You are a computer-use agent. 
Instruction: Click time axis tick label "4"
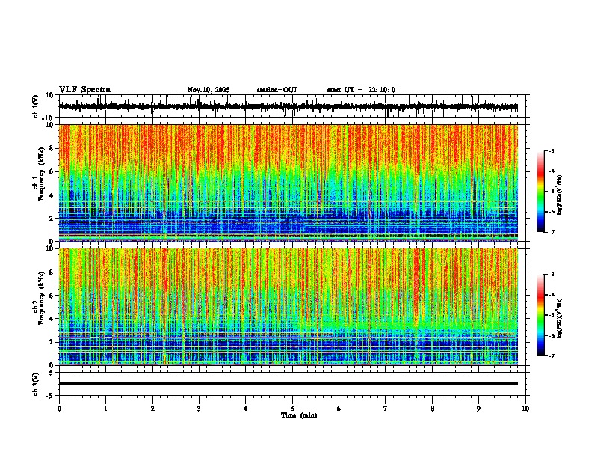(x=246, y=409)
